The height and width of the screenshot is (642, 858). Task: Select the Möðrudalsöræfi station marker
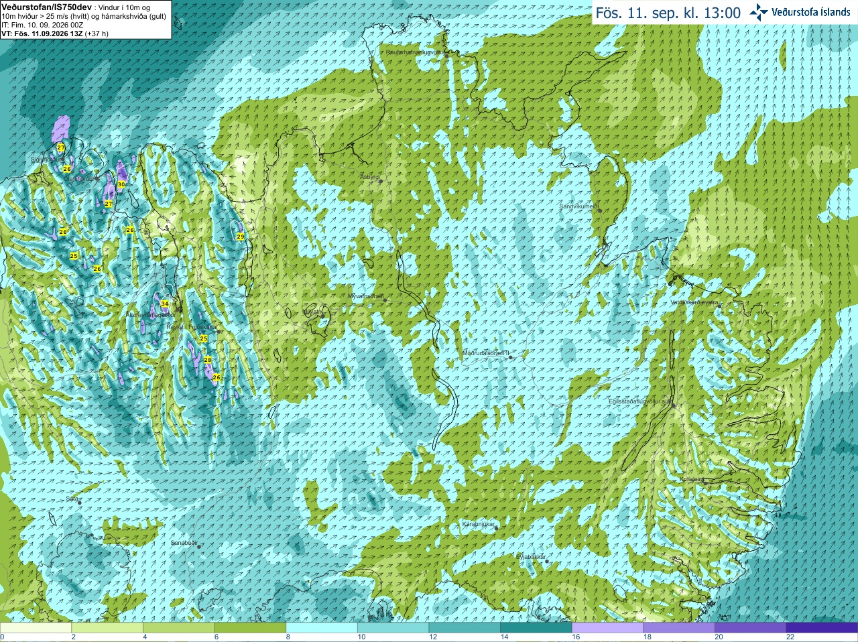tap(510, 357)
